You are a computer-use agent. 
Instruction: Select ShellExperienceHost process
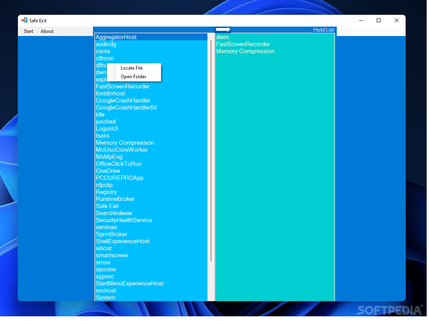pyautogui.click(x=152, y=242)
